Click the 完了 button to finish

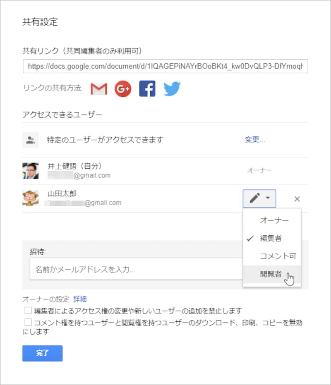[42, 353]
